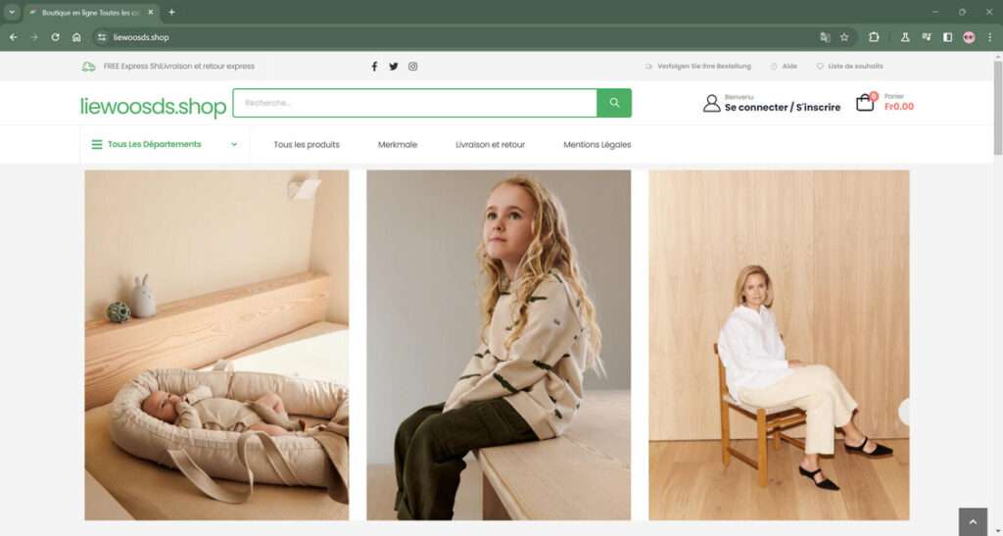Image resolution: width=1003 pixels, height=536 pixels.
Task: Click Se connecter / S'inscrire link
Action: (x=783, y=108)
